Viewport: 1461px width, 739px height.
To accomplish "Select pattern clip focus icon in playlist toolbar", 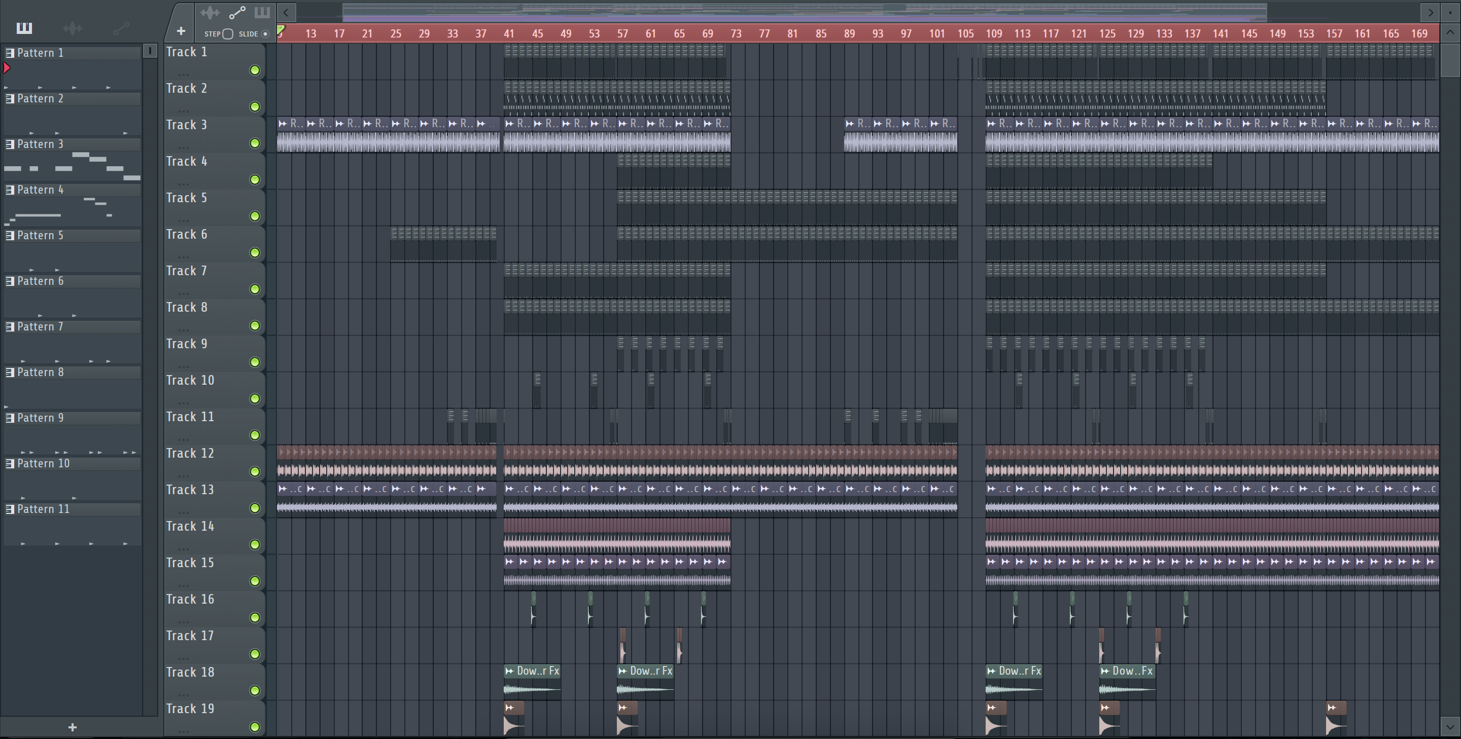I will [262, 13].
